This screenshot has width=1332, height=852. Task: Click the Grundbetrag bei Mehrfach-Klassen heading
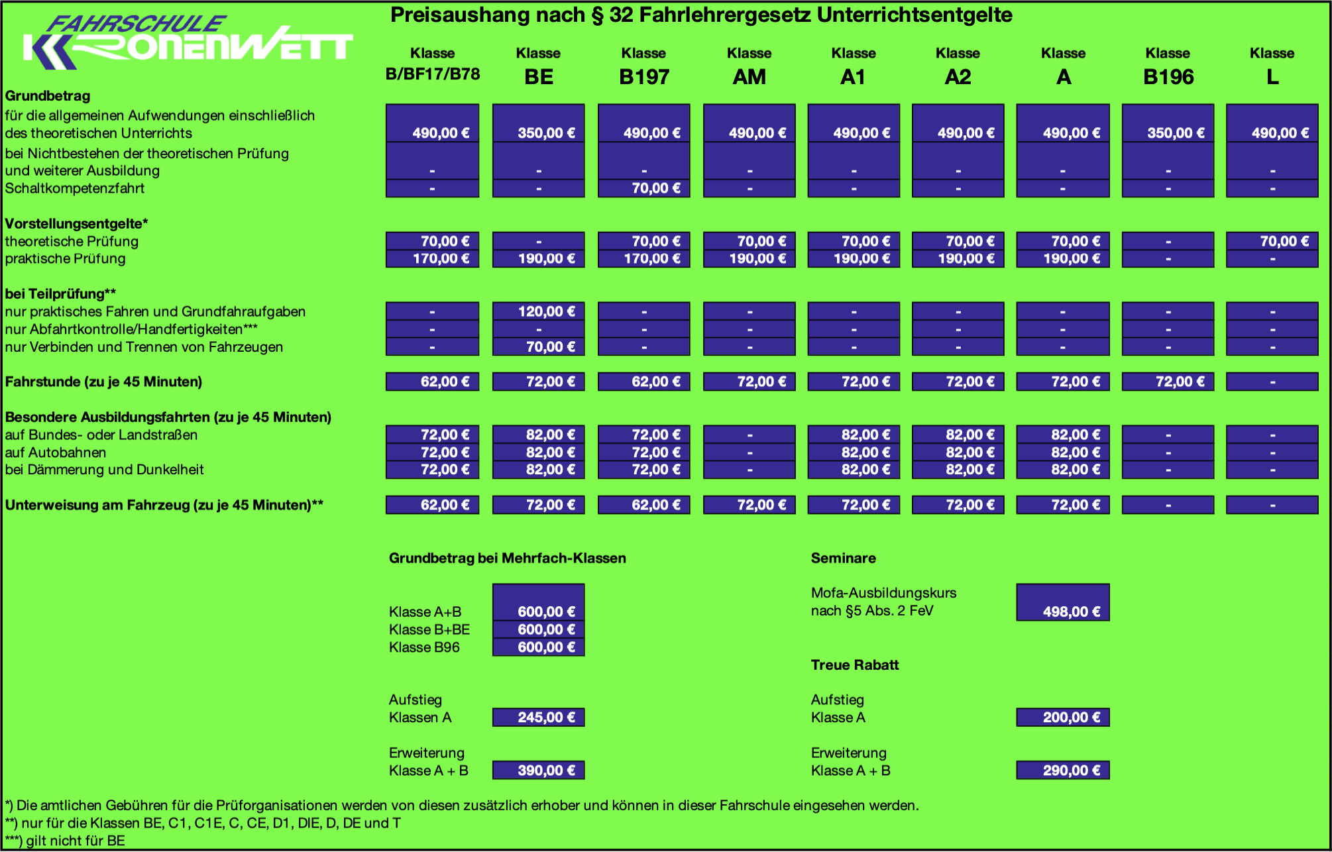507,559
